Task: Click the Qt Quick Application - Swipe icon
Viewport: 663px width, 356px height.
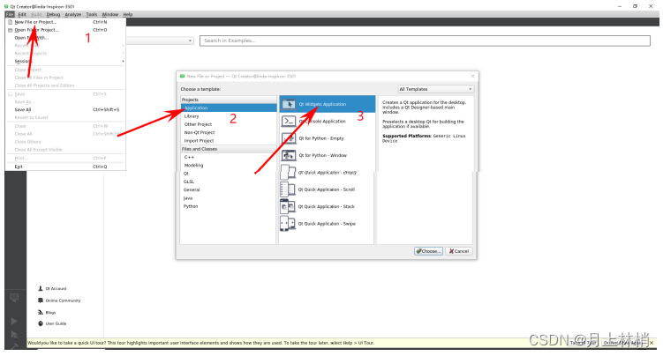Action: 288,224
